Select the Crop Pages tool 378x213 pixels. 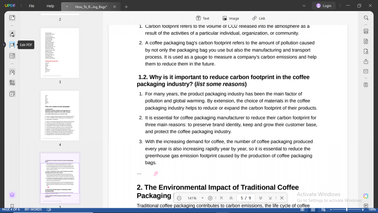pyautogui.click(x=12, y=83)
